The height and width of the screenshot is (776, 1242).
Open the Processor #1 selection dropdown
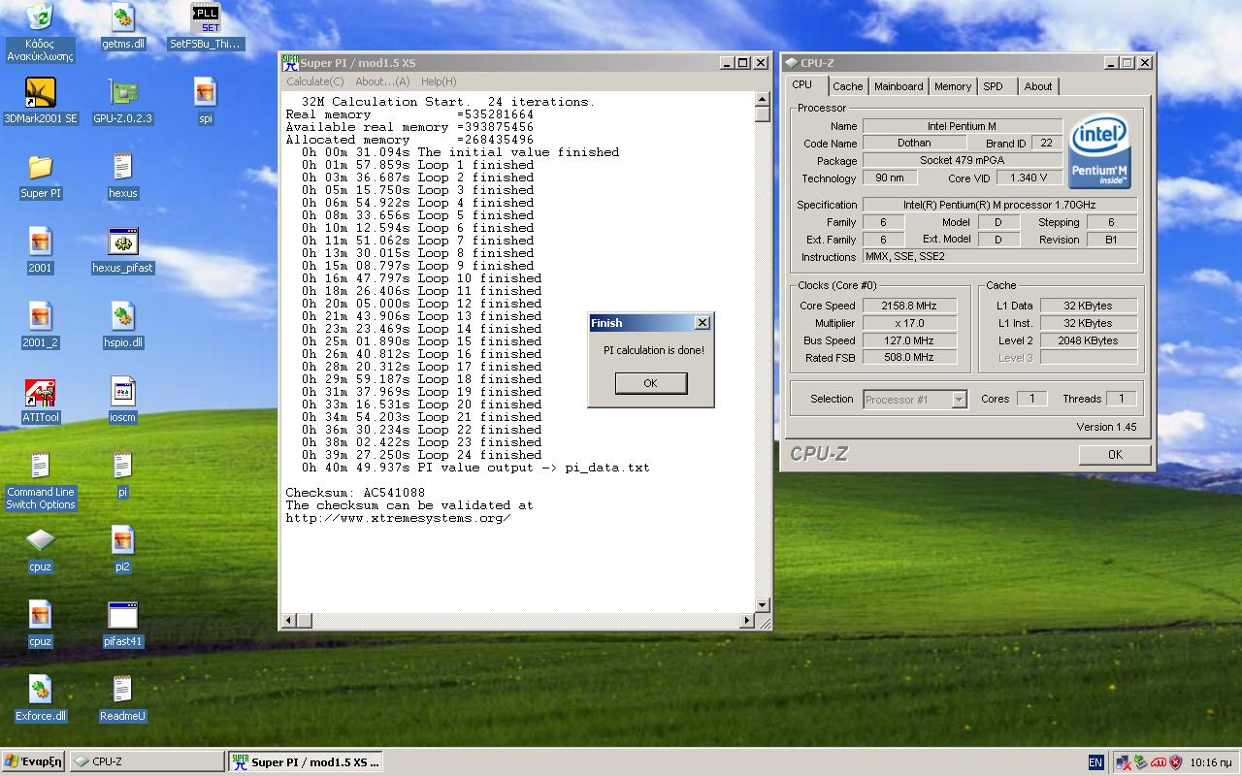(915, 399)
